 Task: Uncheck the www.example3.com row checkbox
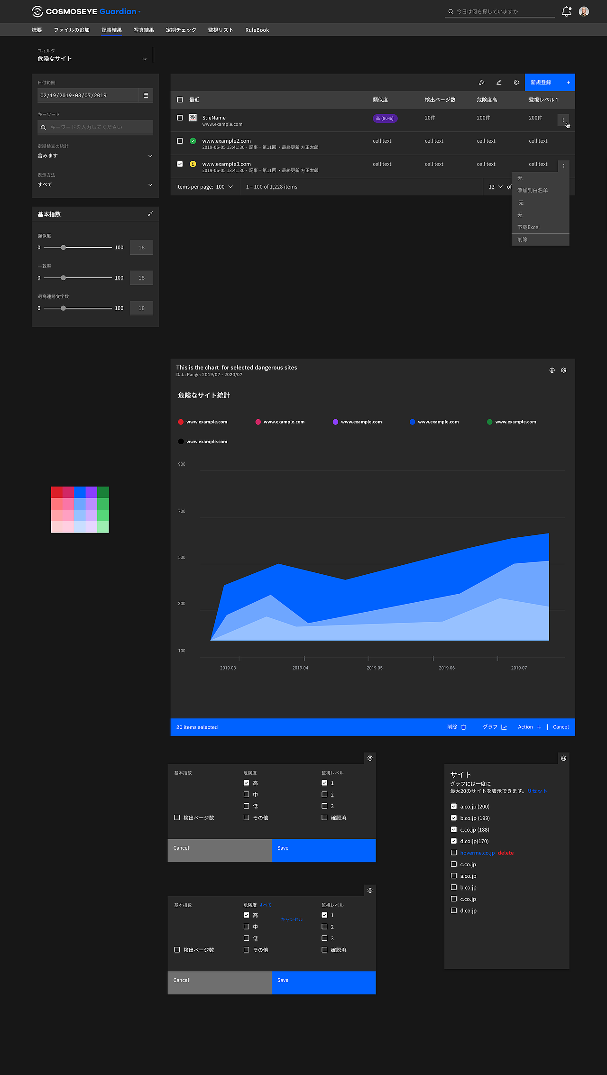[x=180, y=164]
